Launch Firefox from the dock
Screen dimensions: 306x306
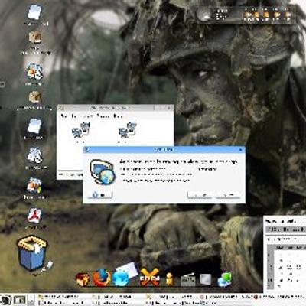coord(101,278)
